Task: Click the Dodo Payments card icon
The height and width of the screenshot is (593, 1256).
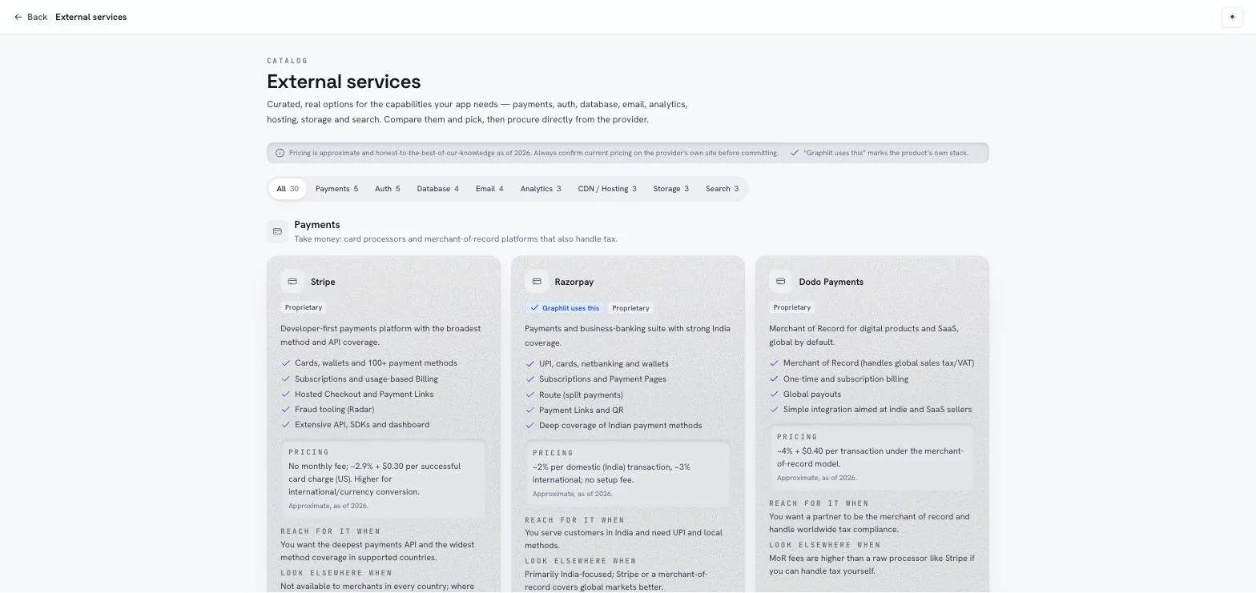Action: coord(781,282)
